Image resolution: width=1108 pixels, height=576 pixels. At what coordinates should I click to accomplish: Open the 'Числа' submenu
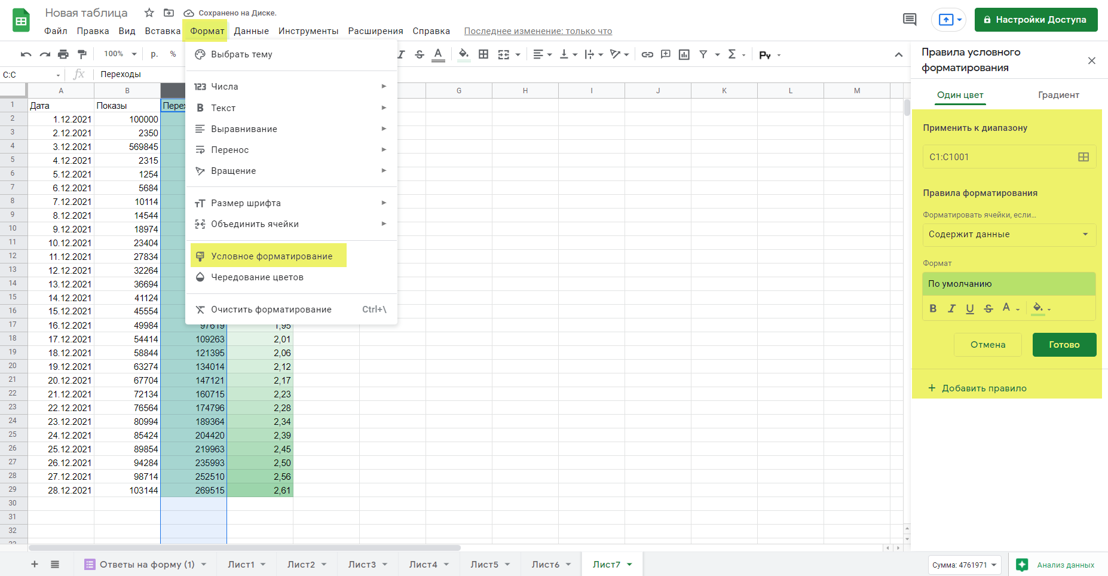291,87
